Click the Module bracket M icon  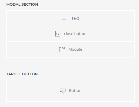[62, 49]
